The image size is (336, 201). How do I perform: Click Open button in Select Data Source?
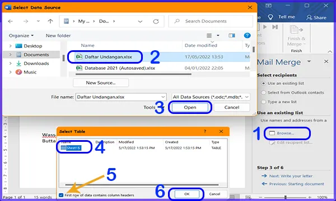click(190, 107)
